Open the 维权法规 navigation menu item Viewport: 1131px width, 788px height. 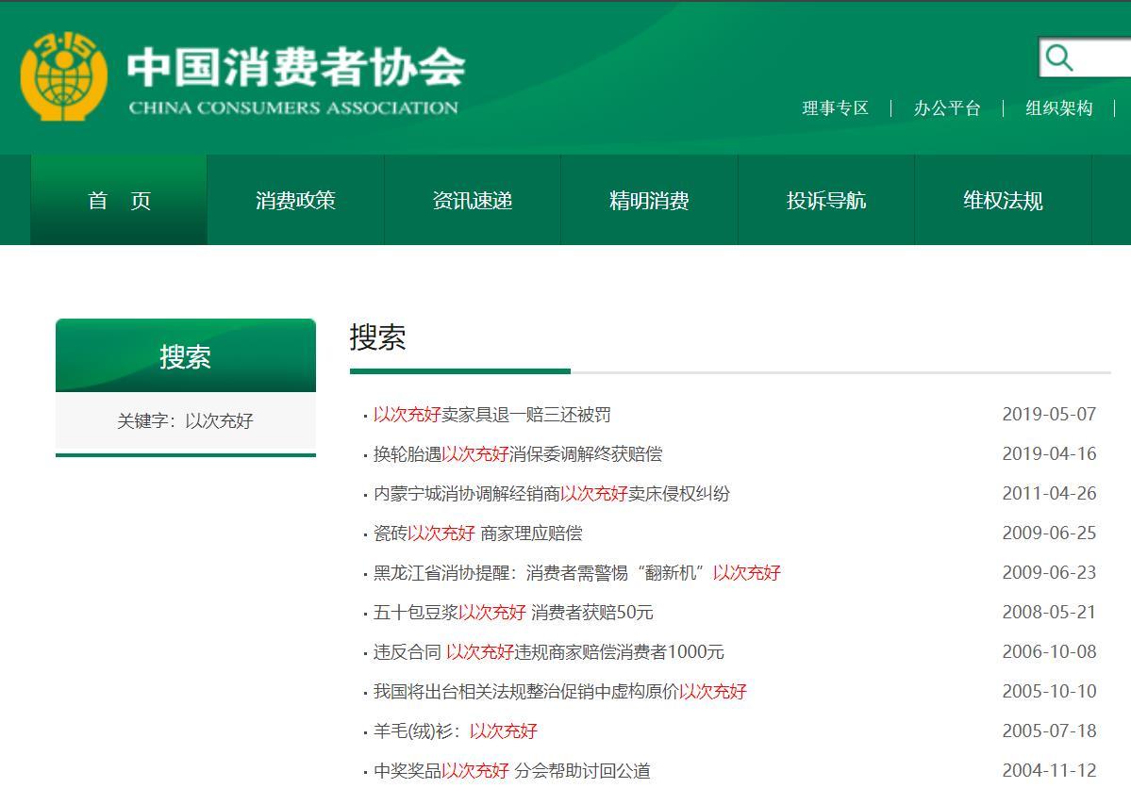pyautogui.click(x=1003, y=200)
